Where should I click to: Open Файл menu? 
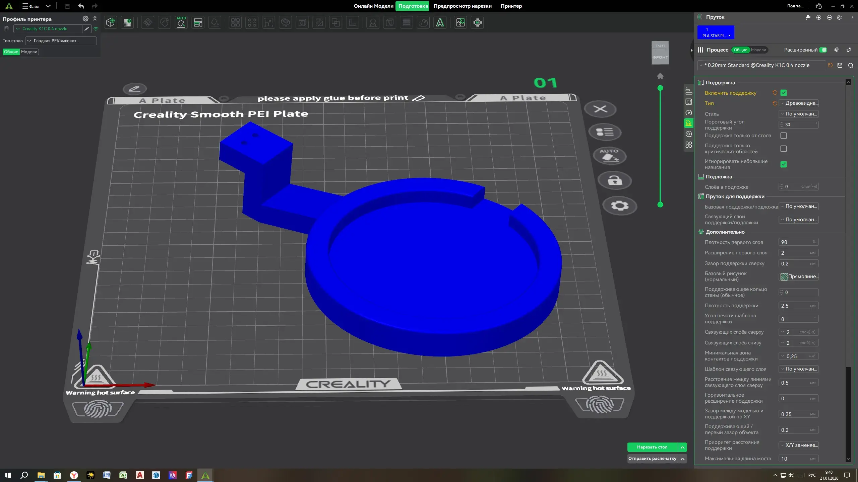pos(31,6)
